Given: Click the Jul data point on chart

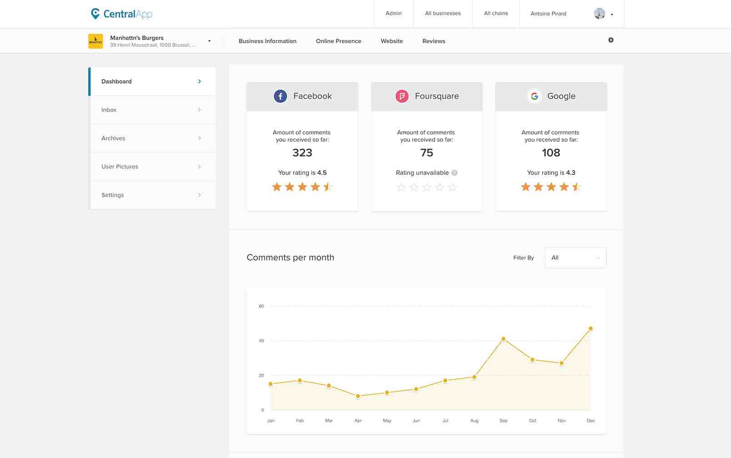Looking at the screenshot, I should click(446, 380).
